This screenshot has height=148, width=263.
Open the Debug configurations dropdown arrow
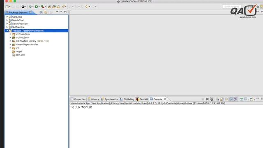click(33, 7)
